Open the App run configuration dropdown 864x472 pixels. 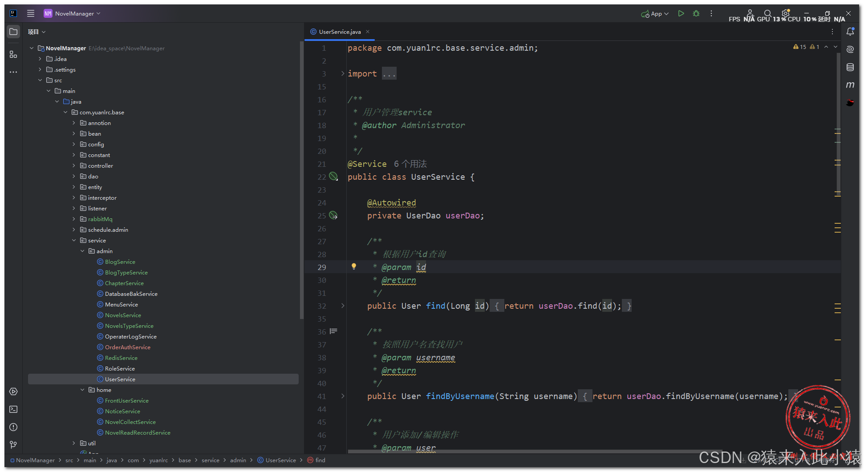coord(655,14)
